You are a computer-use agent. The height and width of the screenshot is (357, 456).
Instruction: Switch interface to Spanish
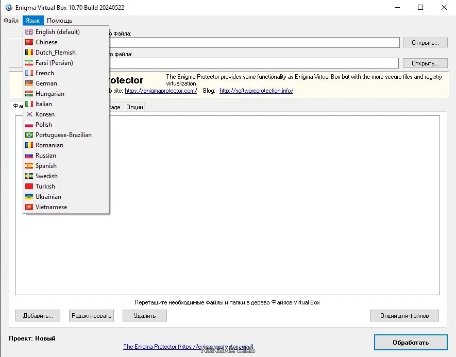[66, 166]
